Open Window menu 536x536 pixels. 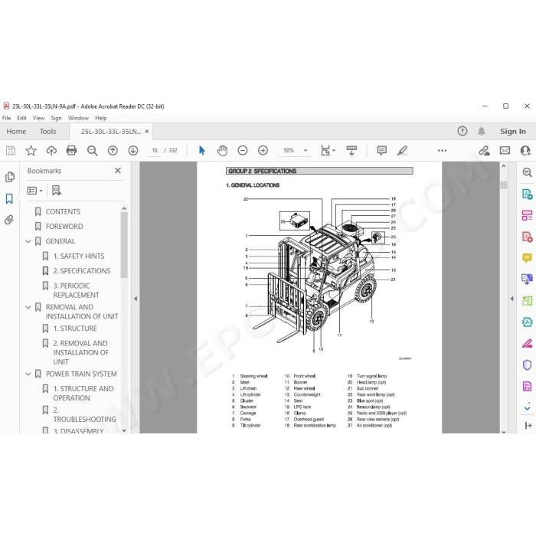coord(78,118)
